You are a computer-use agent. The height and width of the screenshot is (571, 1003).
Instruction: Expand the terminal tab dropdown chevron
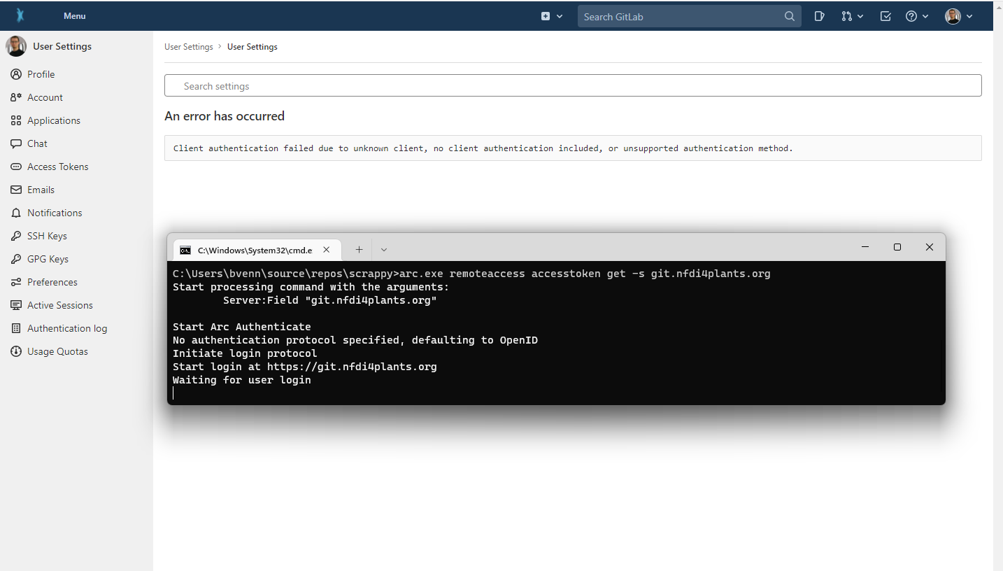(383, 249)
